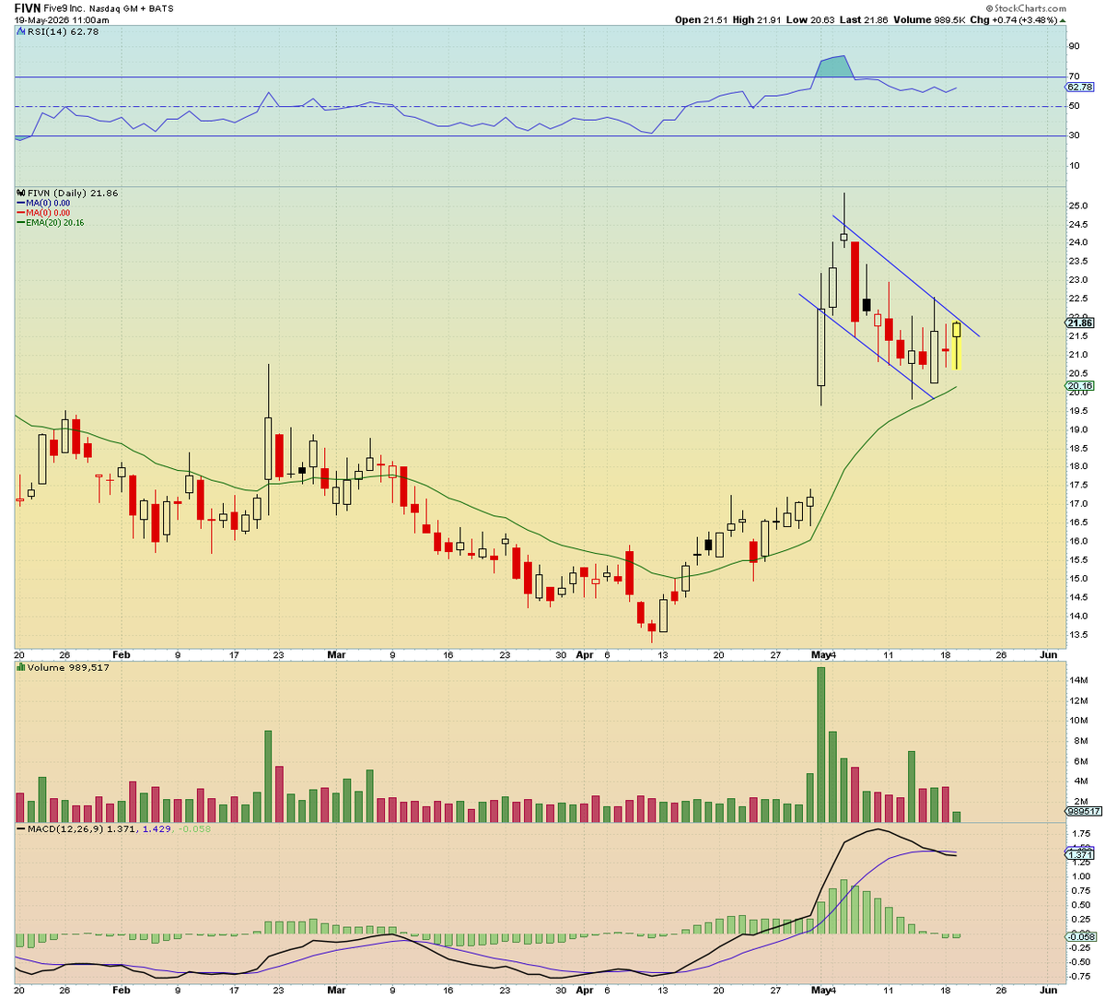Click the 21.0 price axis label

(1078, 355)
